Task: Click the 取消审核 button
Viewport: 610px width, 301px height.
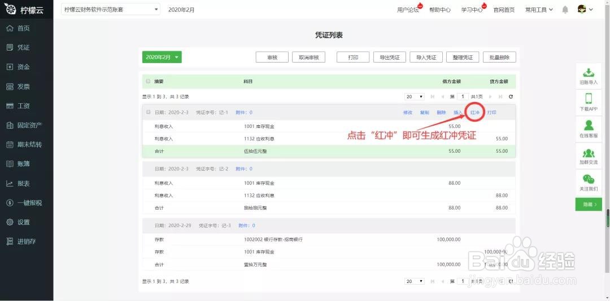Action: [308, 57]
